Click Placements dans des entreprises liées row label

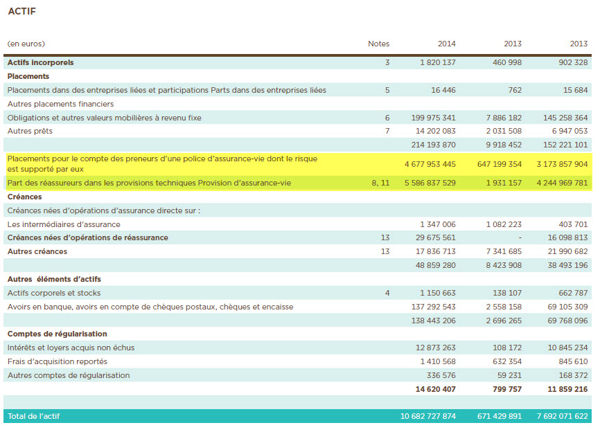(x=167, y=90)
